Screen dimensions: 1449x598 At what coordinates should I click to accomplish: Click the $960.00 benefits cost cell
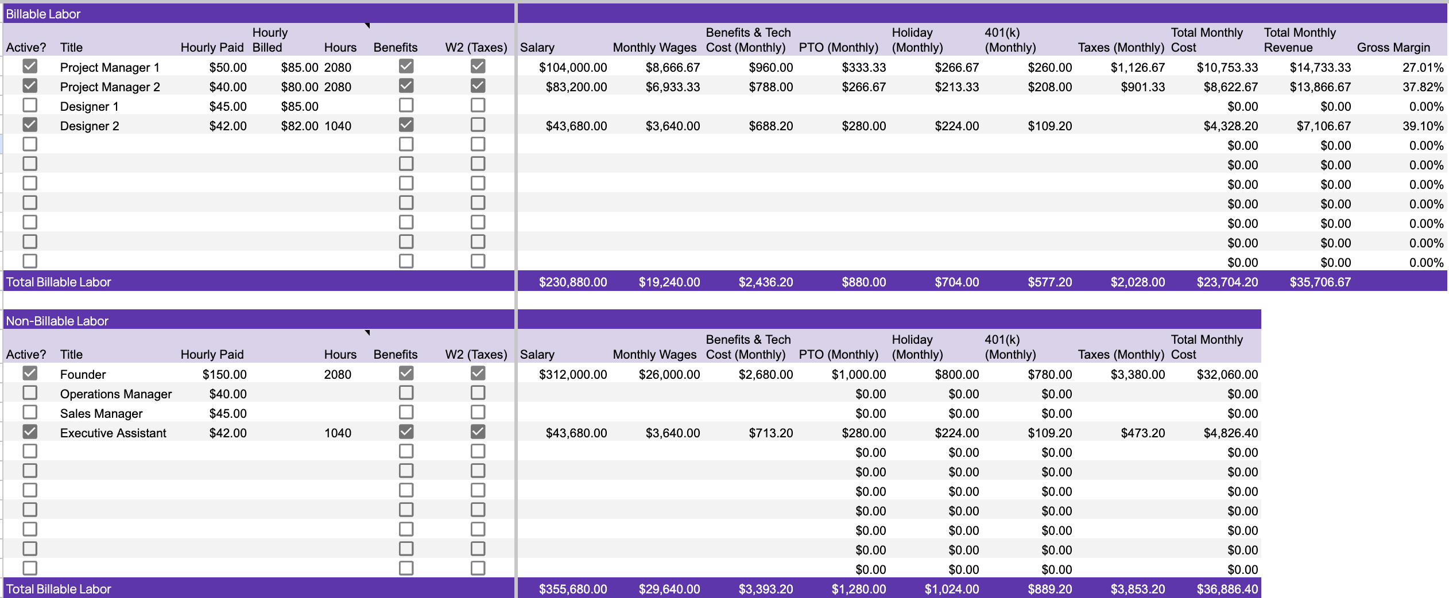coord(771,67)
